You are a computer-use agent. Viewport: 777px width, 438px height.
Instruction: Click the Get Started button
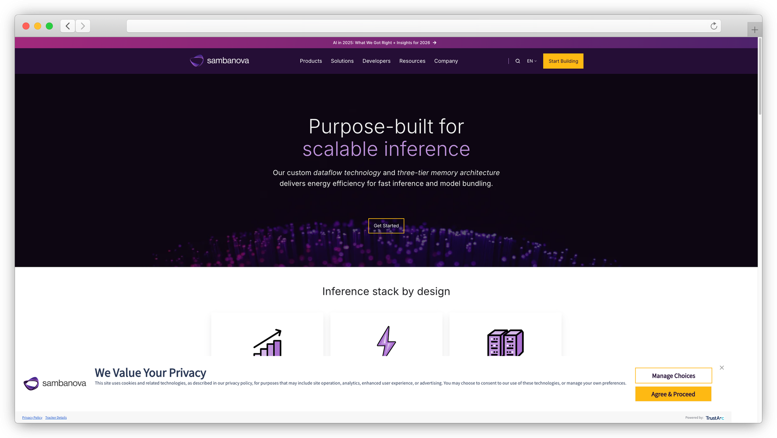(386, 226)
